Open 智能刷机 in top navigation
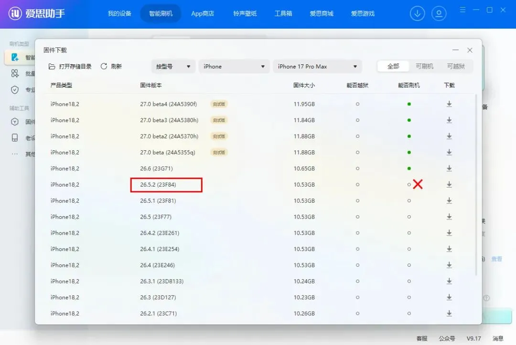 [161, 13]
